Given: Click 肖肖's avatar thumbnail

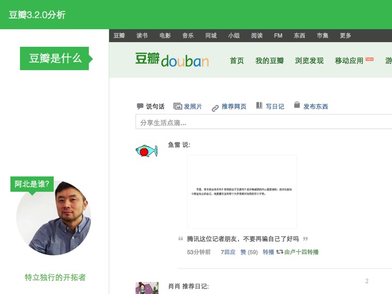Looking at the screenshot, I should coord(147,288).
